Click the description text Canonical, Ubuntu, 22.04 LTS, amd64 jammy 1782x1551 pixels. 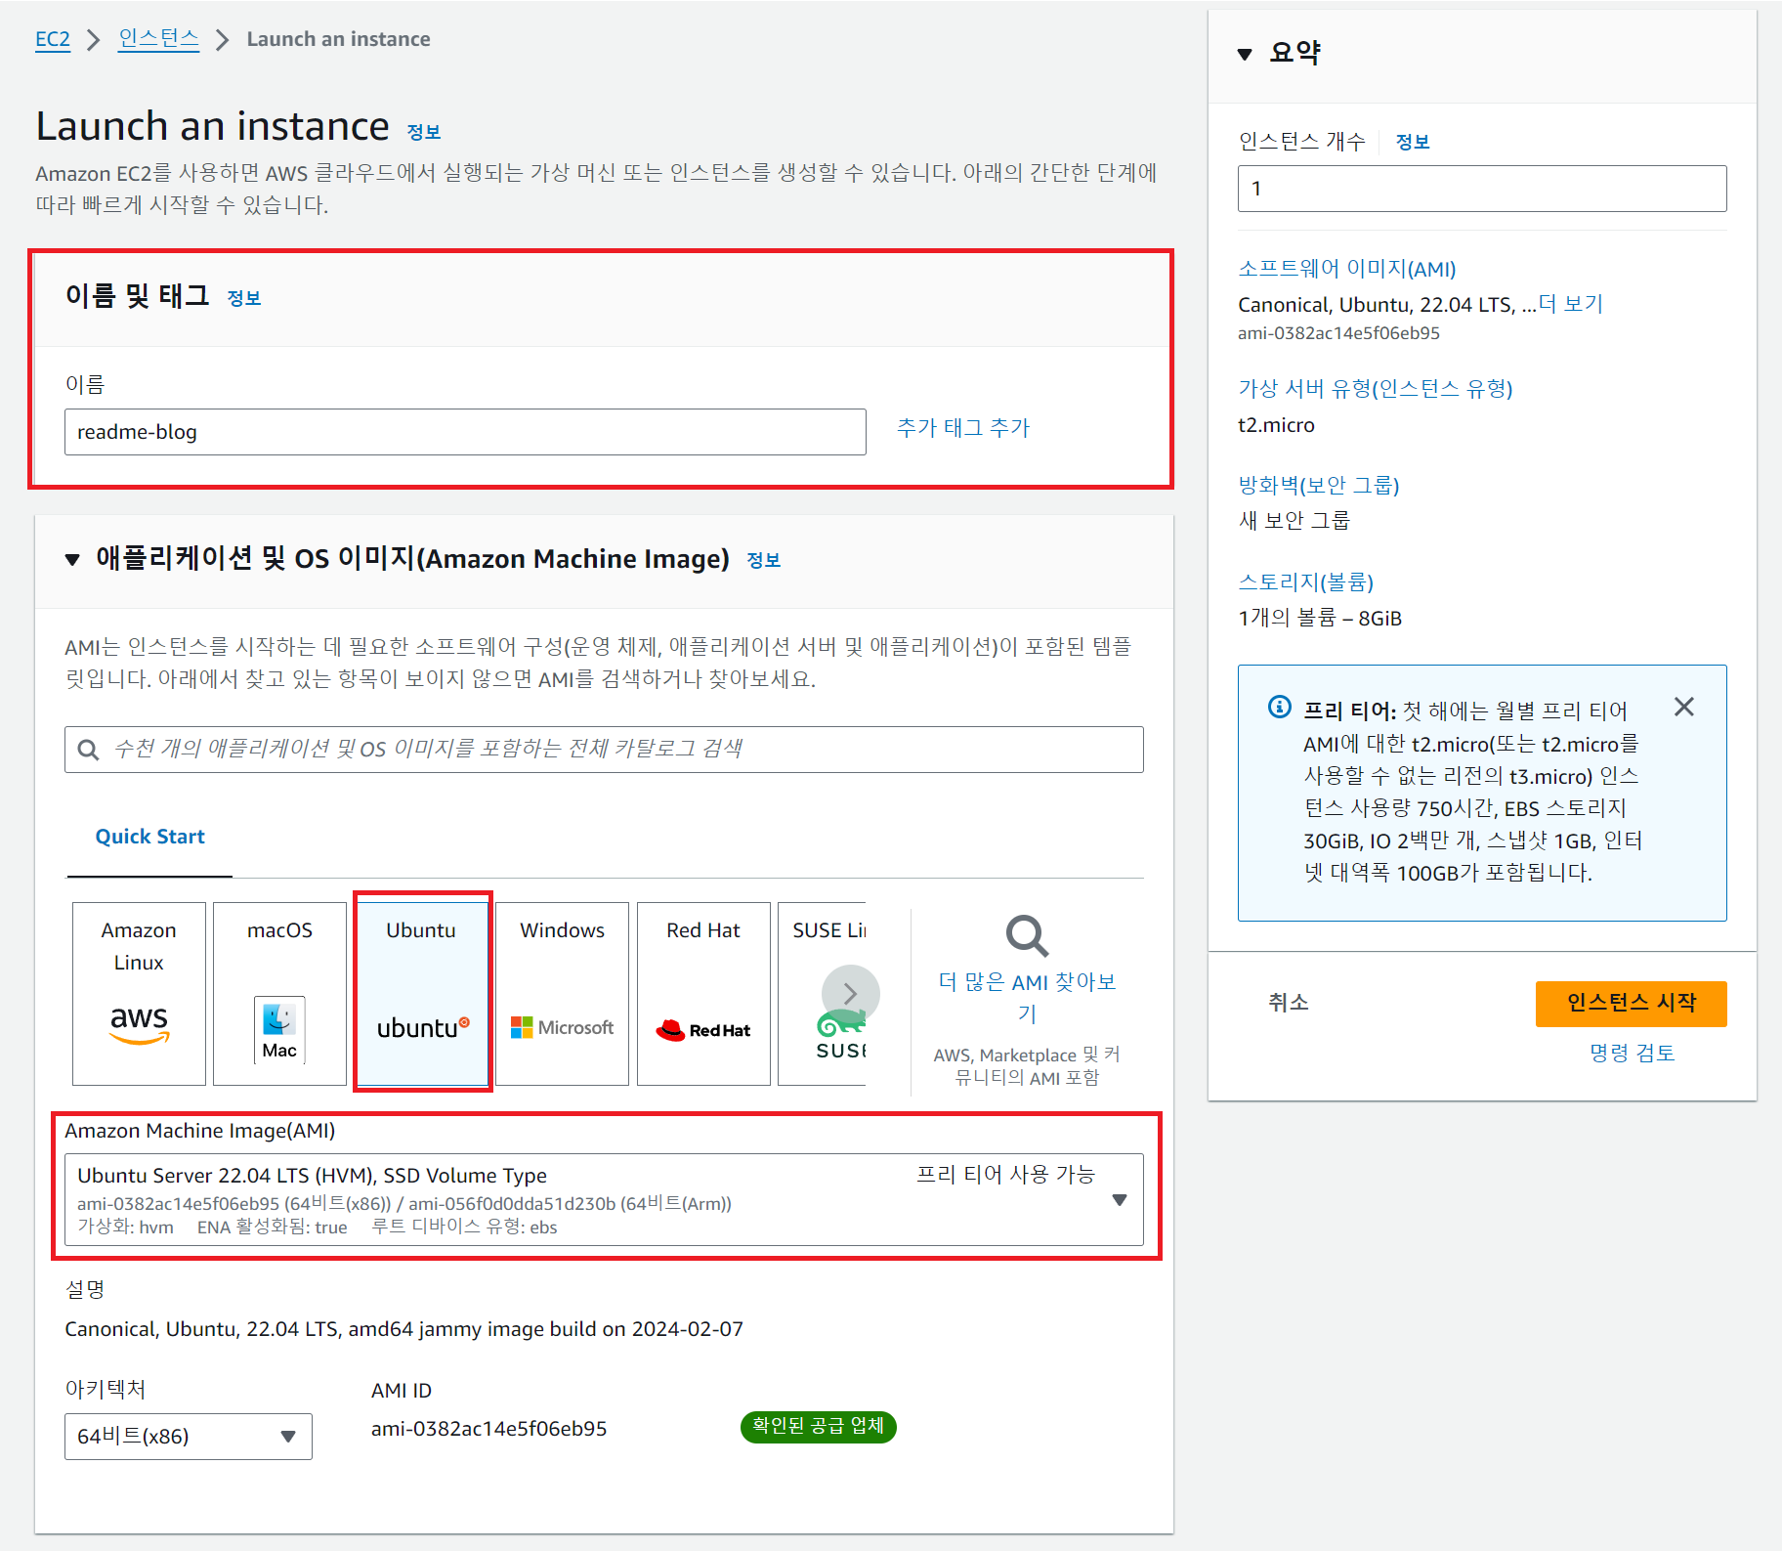403,1329
